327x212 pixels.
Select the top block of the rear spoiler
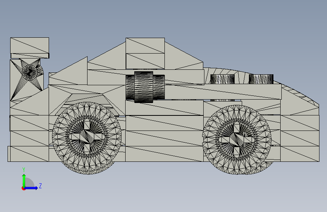[30, 45]
